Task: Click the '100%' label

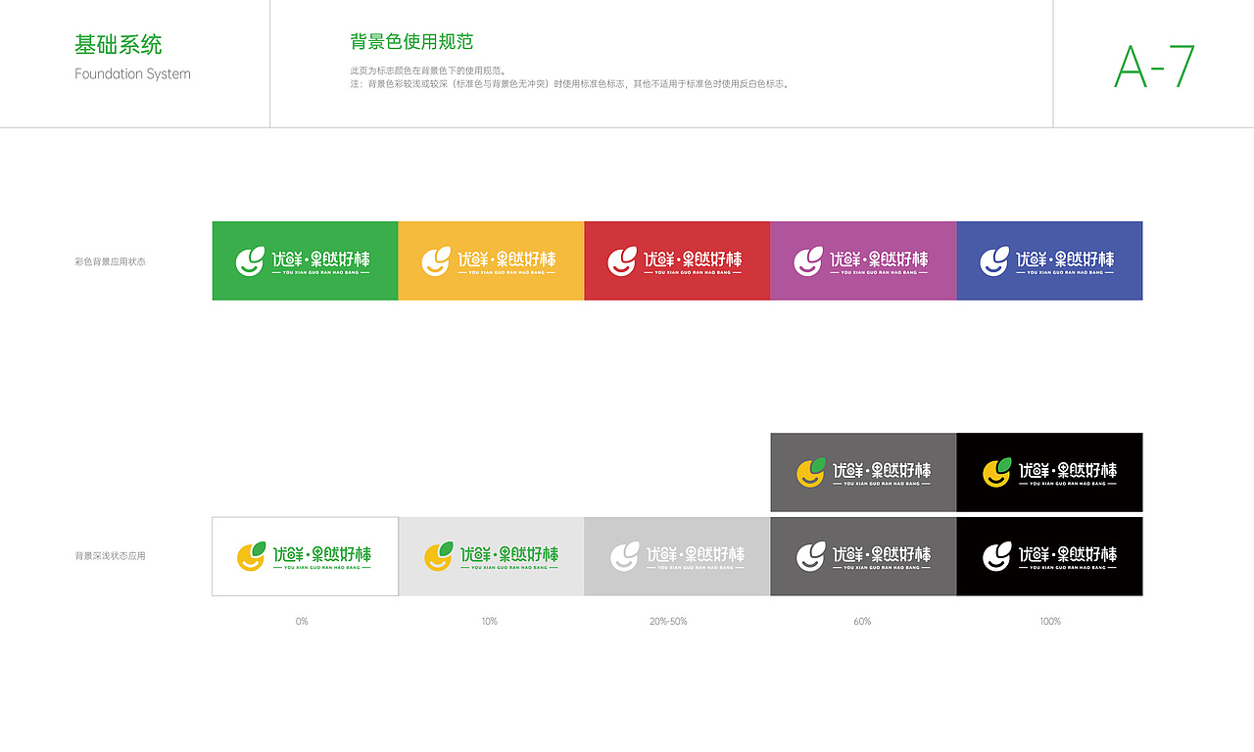Action: (1050, 622)
